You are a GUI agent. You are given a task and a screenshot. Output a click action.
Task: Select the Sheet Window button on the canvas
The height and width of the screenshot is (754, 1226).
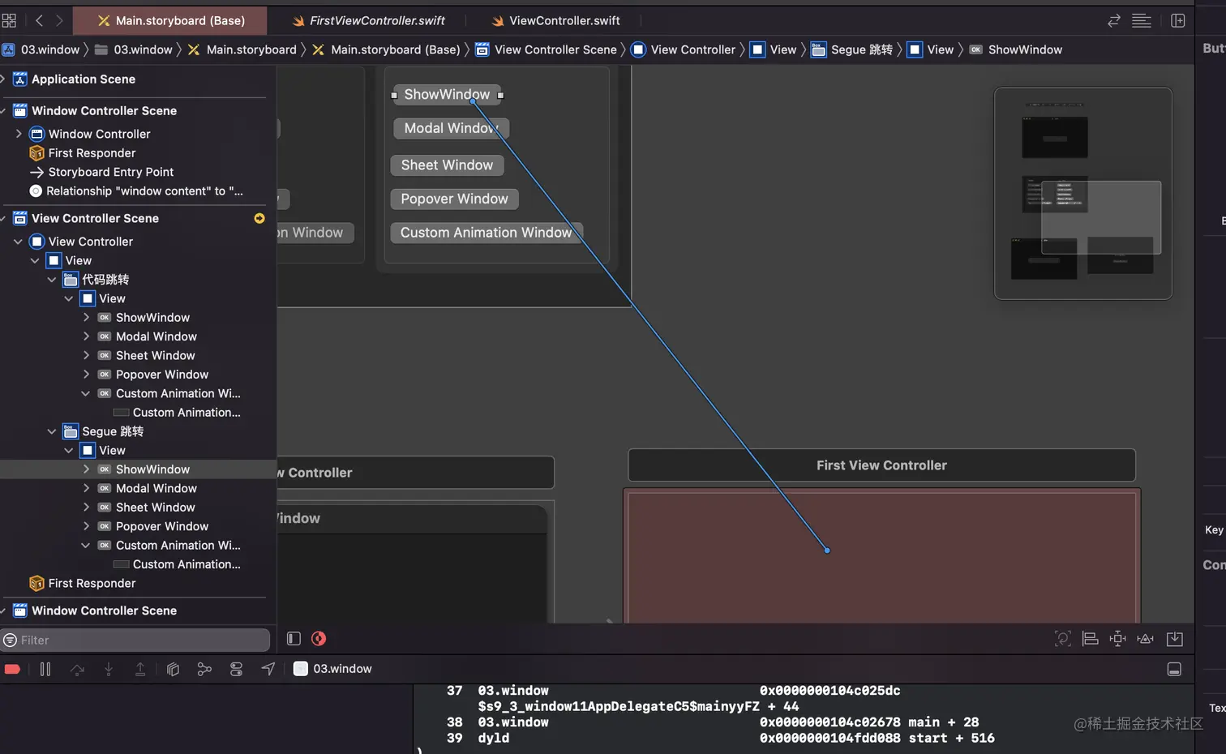point(447,165)
